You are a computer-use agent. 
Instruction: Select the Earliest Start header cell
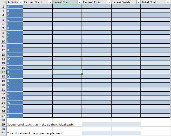[x=38, y=2]
